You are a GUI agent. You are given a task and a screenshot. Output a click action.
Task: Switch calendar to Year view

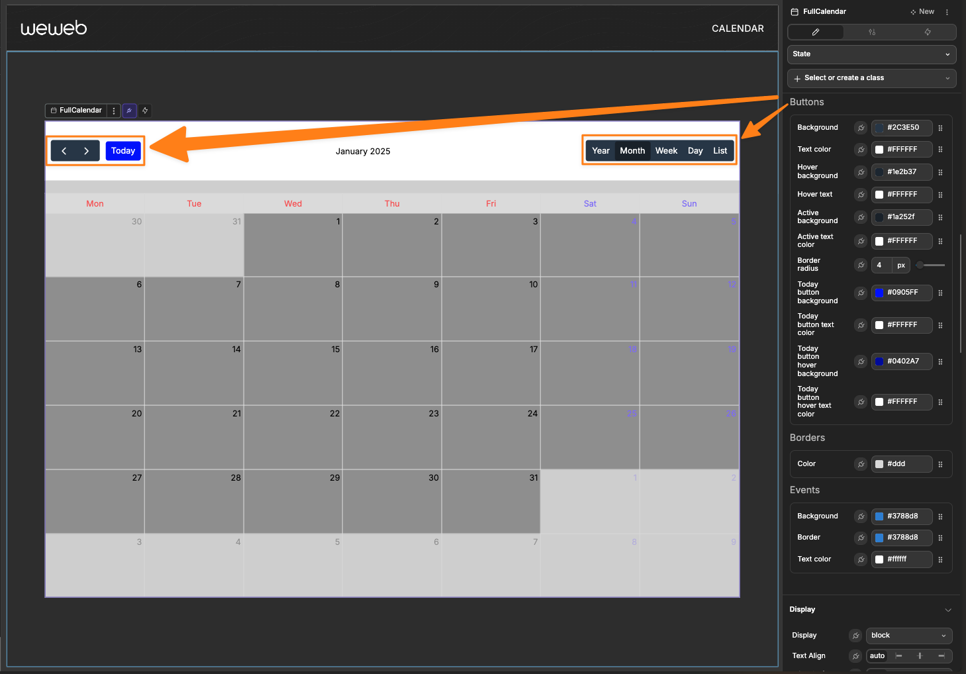click(x=601, y=151)
